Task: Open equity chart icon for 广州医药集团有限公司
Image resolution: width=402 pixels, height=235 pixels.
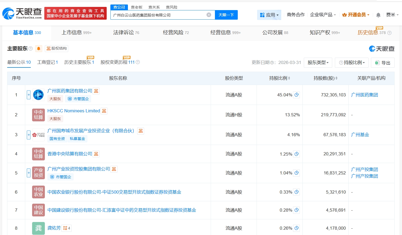Action: coord(96,91)
